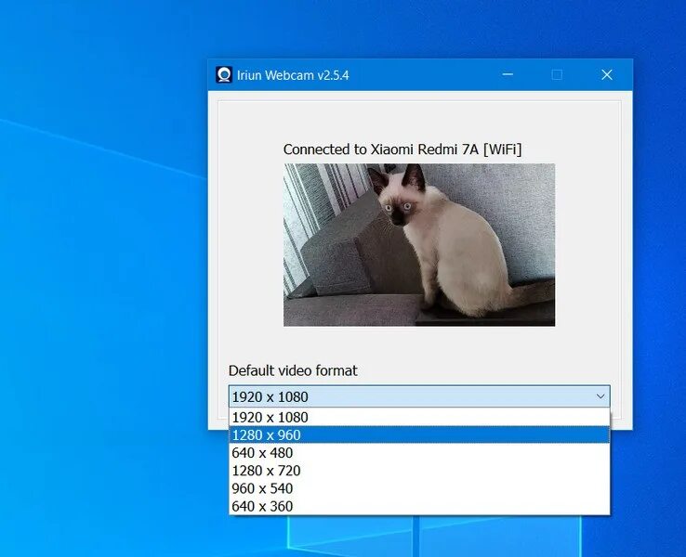Viewport: 686px width, 557px height.
Task: Select the 640 x 360 option
Action: (419, 506)
